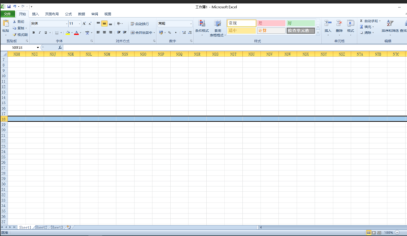The width and height of the screenshot is (407, 236).
Task: Click the Format cells (格式) icon in cells group
Action: tap(351, 24)
